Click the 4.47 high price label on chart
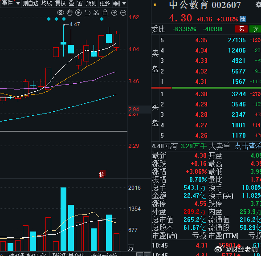Screen dimensions: 261x256 click(75, 24)
